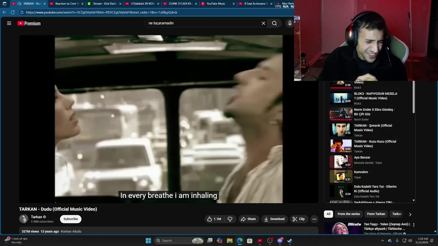Focus the browser address bar URL
Image resolution: width=438 pixels, height=246 pixels.
102,12
